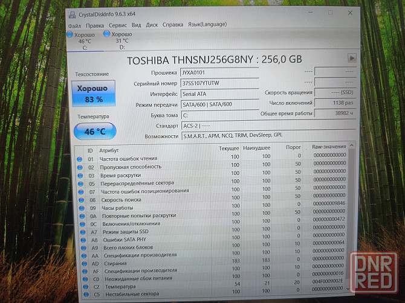405x303 pixels.
Task: Open the Сервис menu
Action: pyautogui.click(x=118, y=25)
